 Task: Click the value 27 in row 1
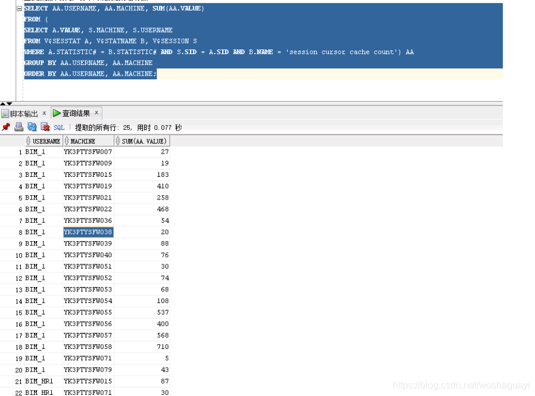[165, 152]
